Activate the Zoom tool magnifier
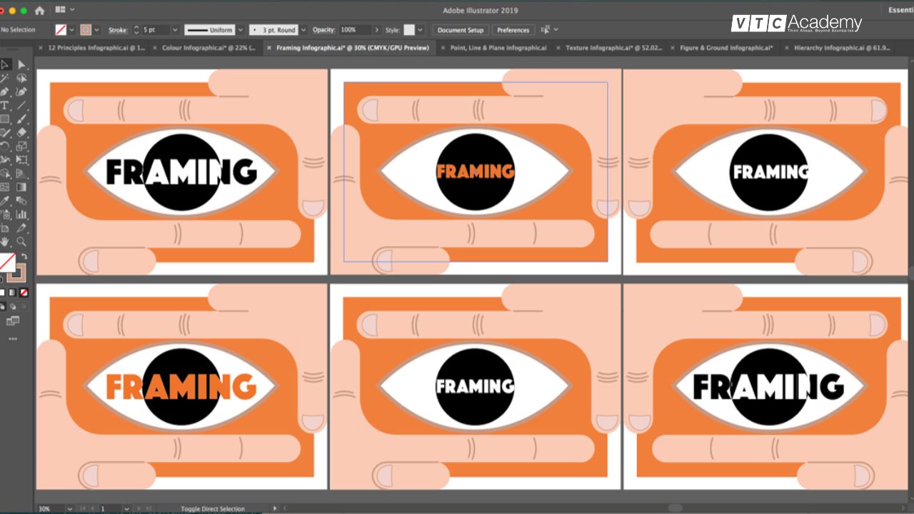This screenshot has height=514, width=914. pos(21,241)
